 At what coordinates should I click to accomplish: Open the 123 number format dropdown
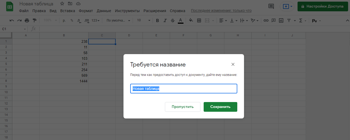(96, 20)
